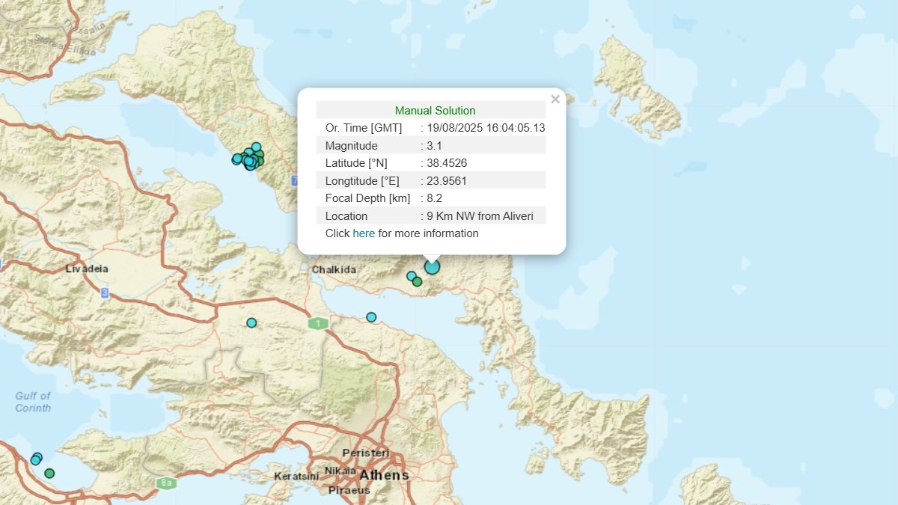Click the Chalkida city label

(x=334, y=269)
